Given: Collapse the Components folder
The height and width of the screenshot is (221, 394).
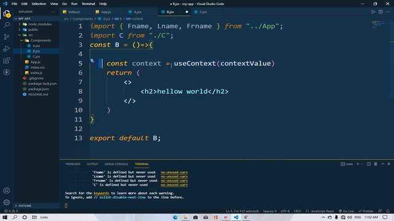Looking at the screenshot, I should (x=22, y=41).
